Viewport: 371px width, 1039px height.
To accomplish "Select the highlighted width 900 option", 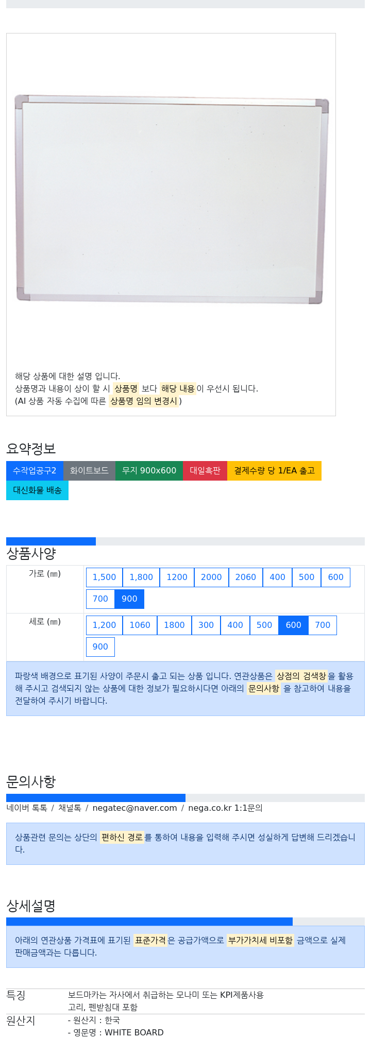I will tap(129, 599).
